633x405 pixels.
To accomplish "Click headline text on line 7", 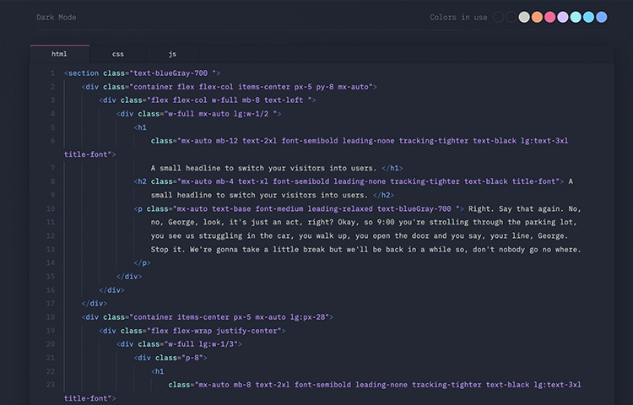I will 263,168.
